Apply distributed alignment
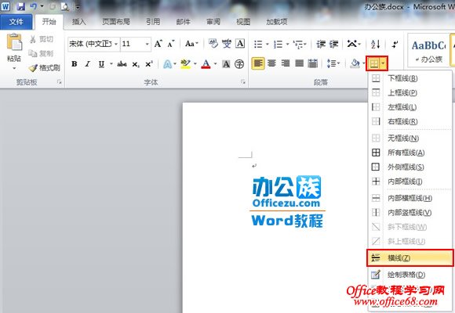This screenshot has width=455, height=313. tap(312, 63)
